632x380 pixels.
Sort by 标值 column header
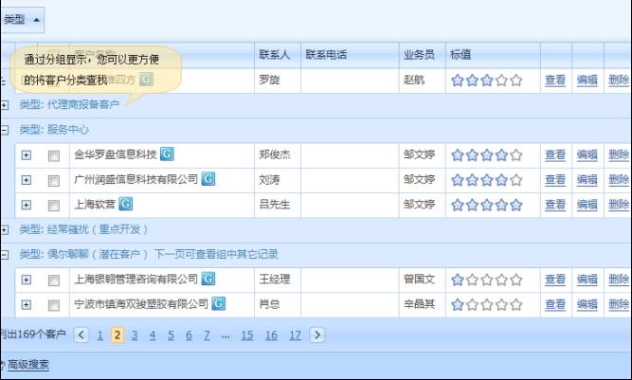[493, 55]
